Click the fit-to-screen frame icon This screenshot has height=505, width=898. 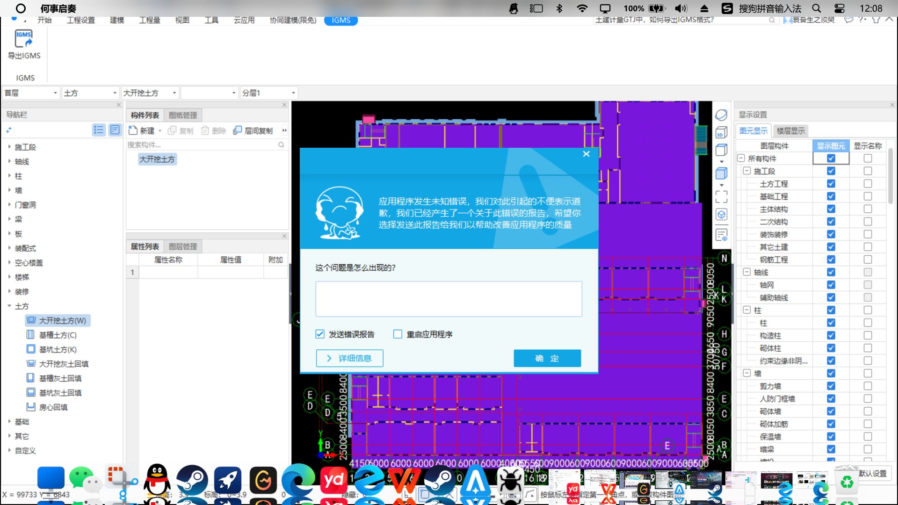click(721, 197)
